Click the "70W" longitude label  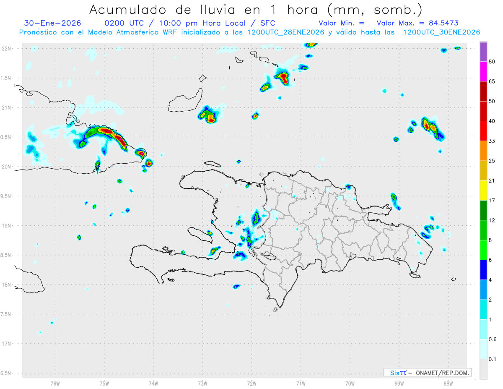click(350, 383)
